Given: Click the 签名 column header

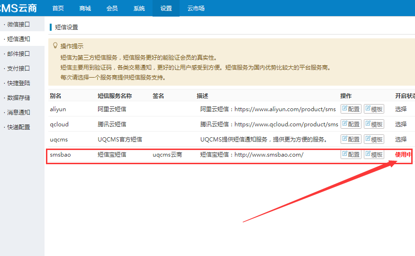Looking at the screenshot, I should tap(158, 96).
